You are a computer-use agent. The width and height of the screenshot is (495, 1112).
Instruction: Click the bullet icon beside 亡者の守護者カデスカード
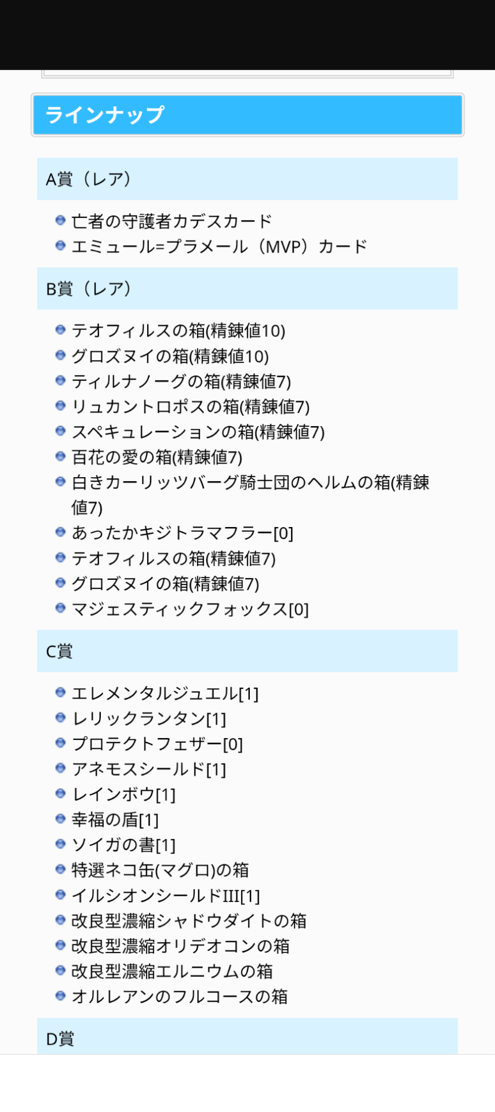point(60,220)
